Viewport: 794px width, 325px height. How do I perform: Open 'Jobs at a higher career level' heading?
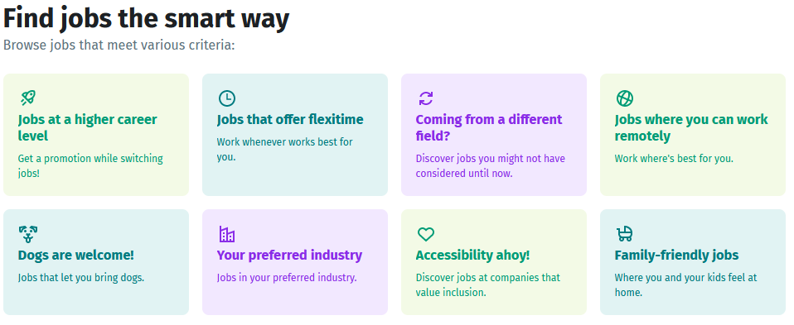pos(88,128)
